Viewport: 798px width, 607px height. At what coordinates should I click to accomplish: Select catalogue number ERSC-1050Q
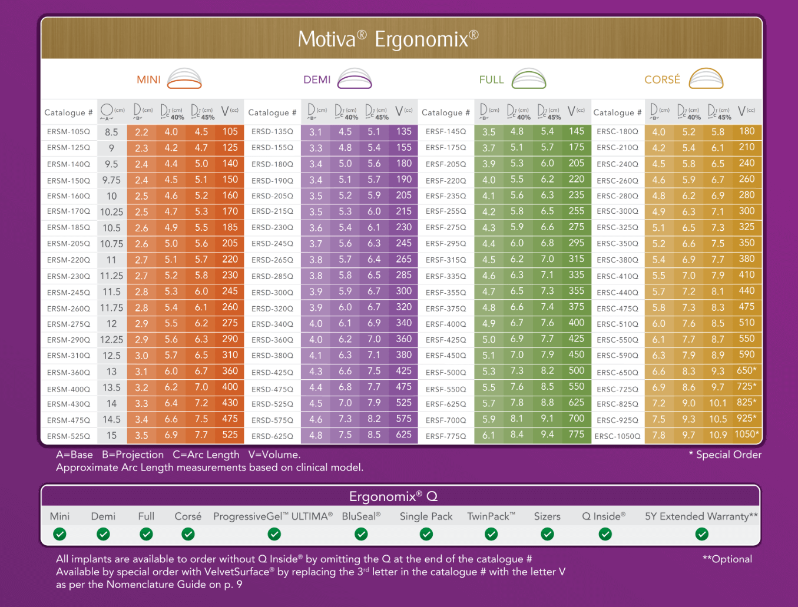[x=617, y=436]
